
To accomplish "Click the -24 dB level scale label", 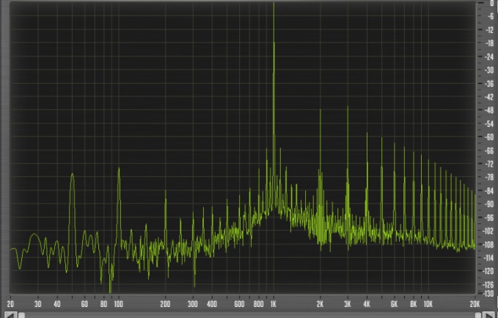I will pyautogui.click(x=488, y=57).
